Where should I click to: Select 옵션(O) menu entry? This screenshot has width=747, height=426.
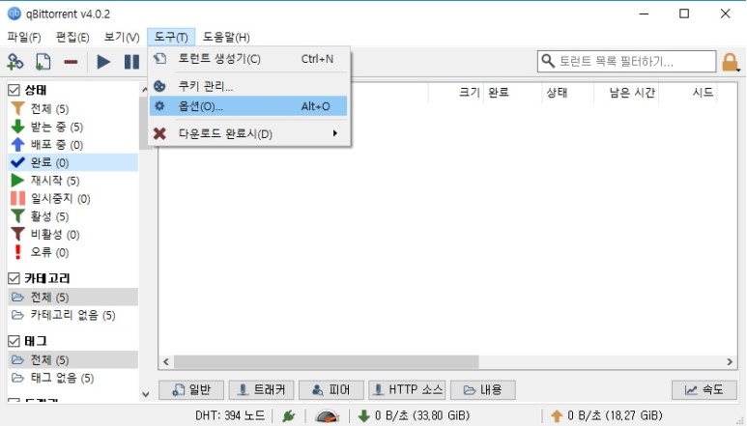pos(248,105)
